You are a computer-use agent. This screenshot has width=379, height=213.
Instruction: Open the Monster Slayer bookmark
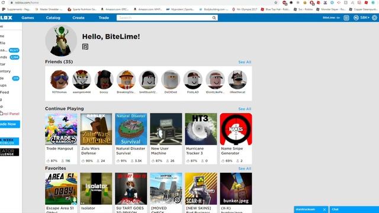tap(330, 9)
